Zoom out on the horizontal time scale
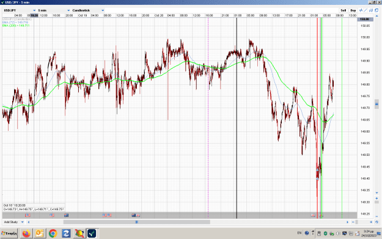 point(353,222)
